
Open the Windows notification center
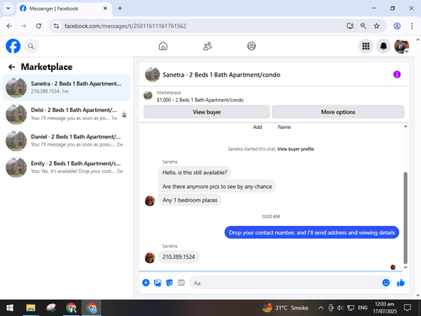point(408,308)
